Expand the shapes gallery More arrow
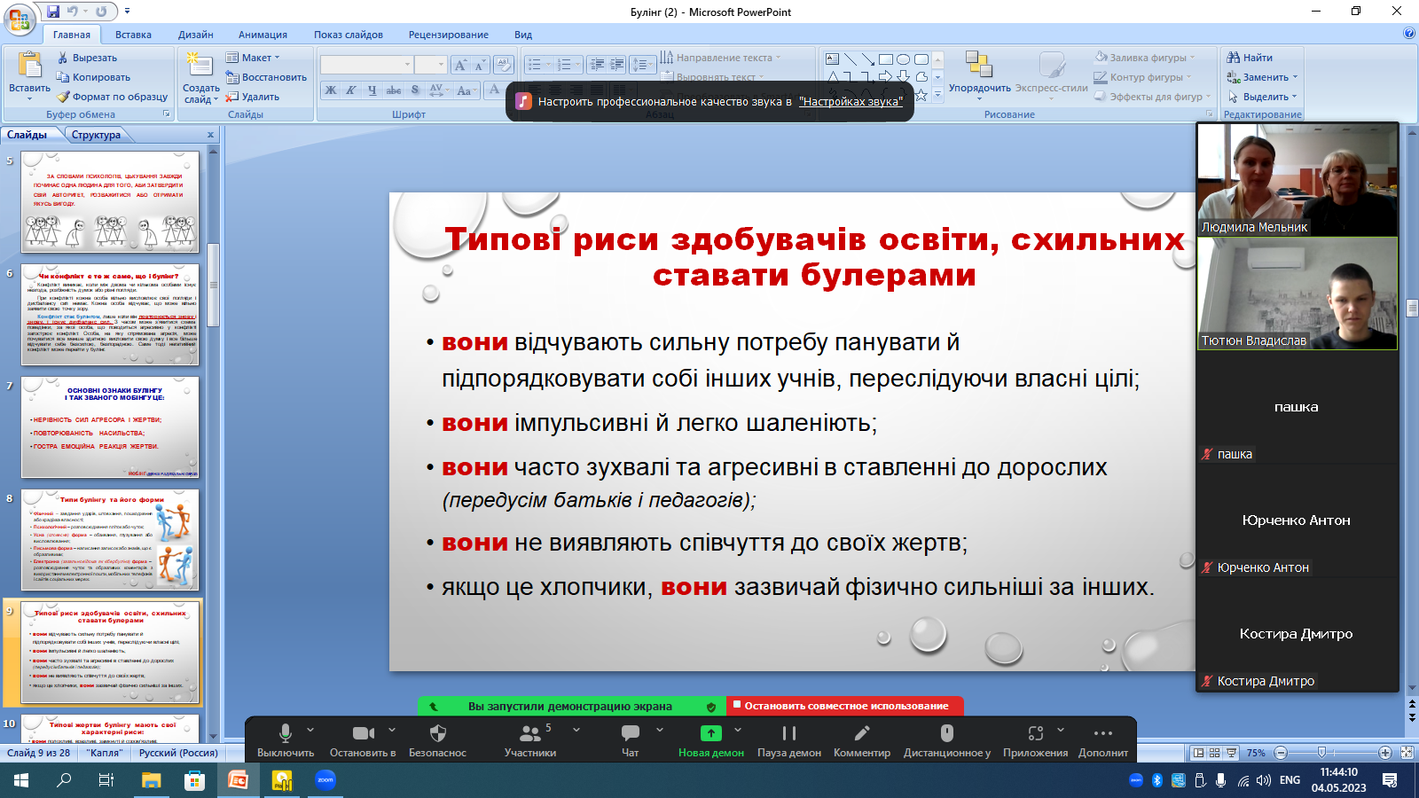The height and width of the screenshot is (798, 1419). 937,94
